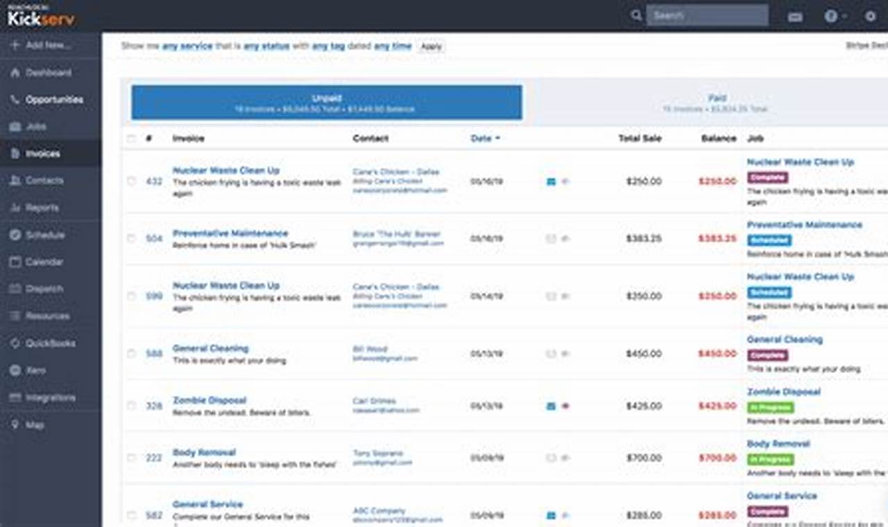Check the box for invoice 222
The image size is (888, 527).
click(x=131, y=458)
